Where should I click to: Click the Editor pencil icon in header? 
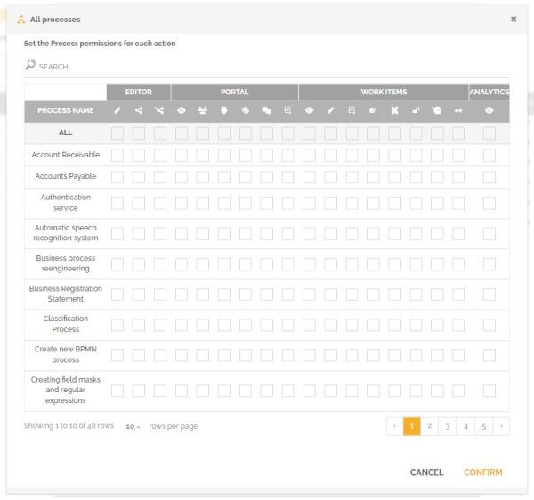(117, 110)
